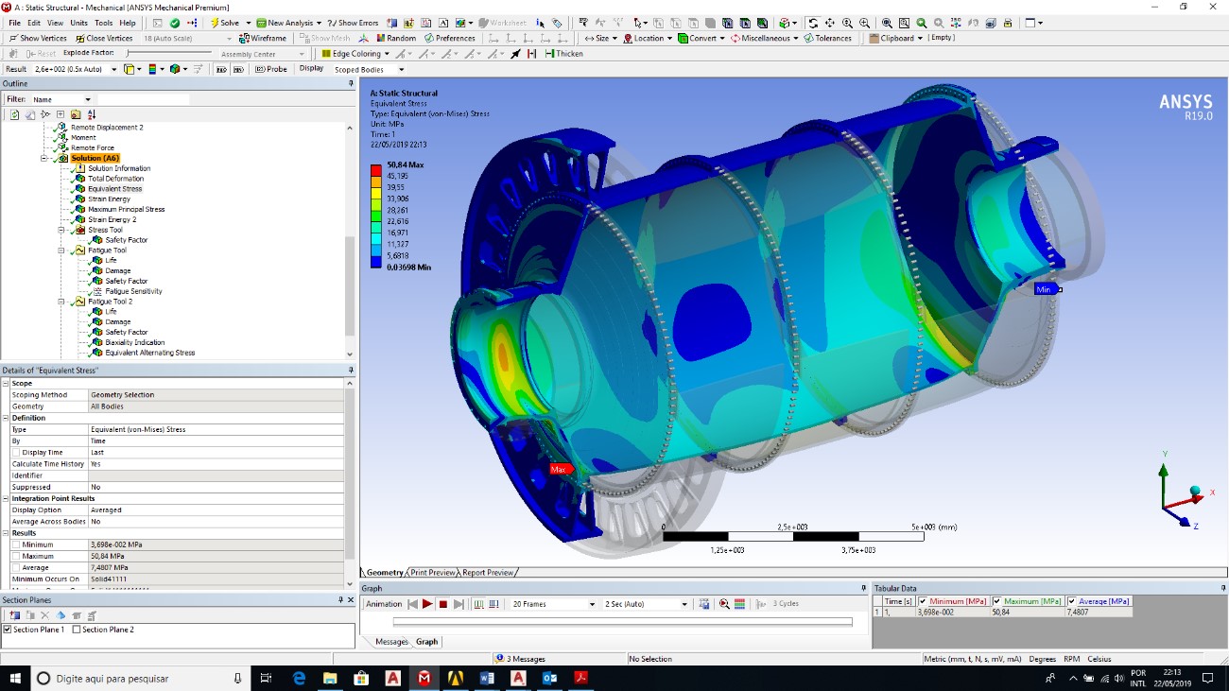The width and height of the screenshot is (1229, 691).
Task: Click the Box Zoom tool
Action: pyautogui.click(x=864, y=23)
